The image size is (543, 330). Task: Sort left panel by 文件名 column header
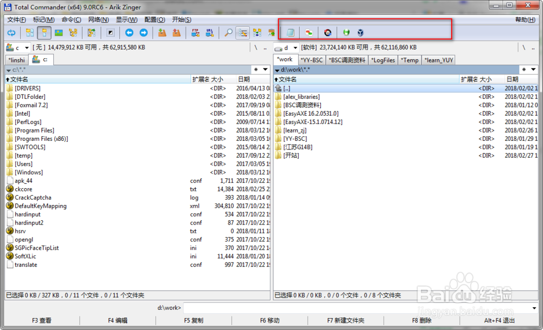pos(98,79)
